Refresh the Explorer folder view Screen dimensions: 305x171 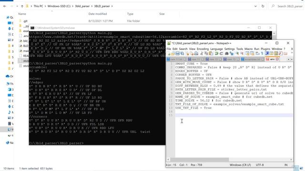click(x=263, y=6)
